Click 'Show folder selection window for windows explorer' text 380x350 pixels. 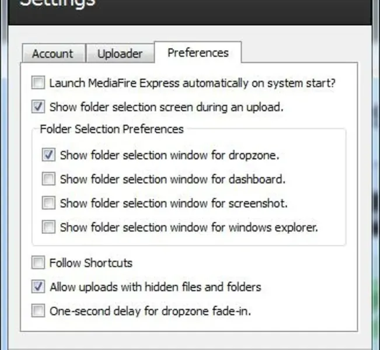pos(189,227)
